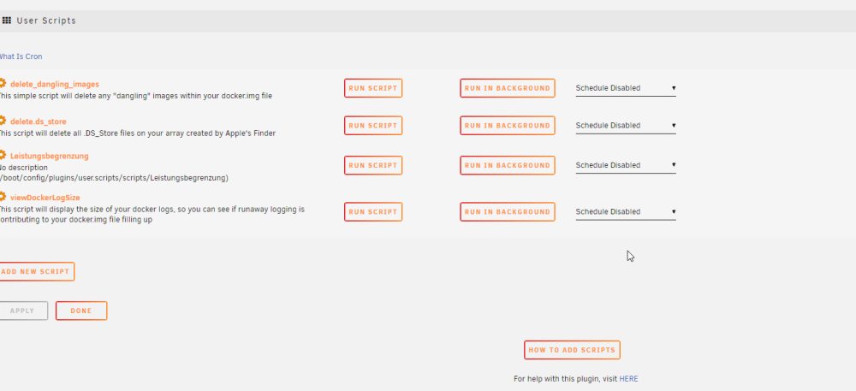Run the Leistungsbegrenzung script
The height and width of the screenshot is (391, 856).
tap(373, 165)
